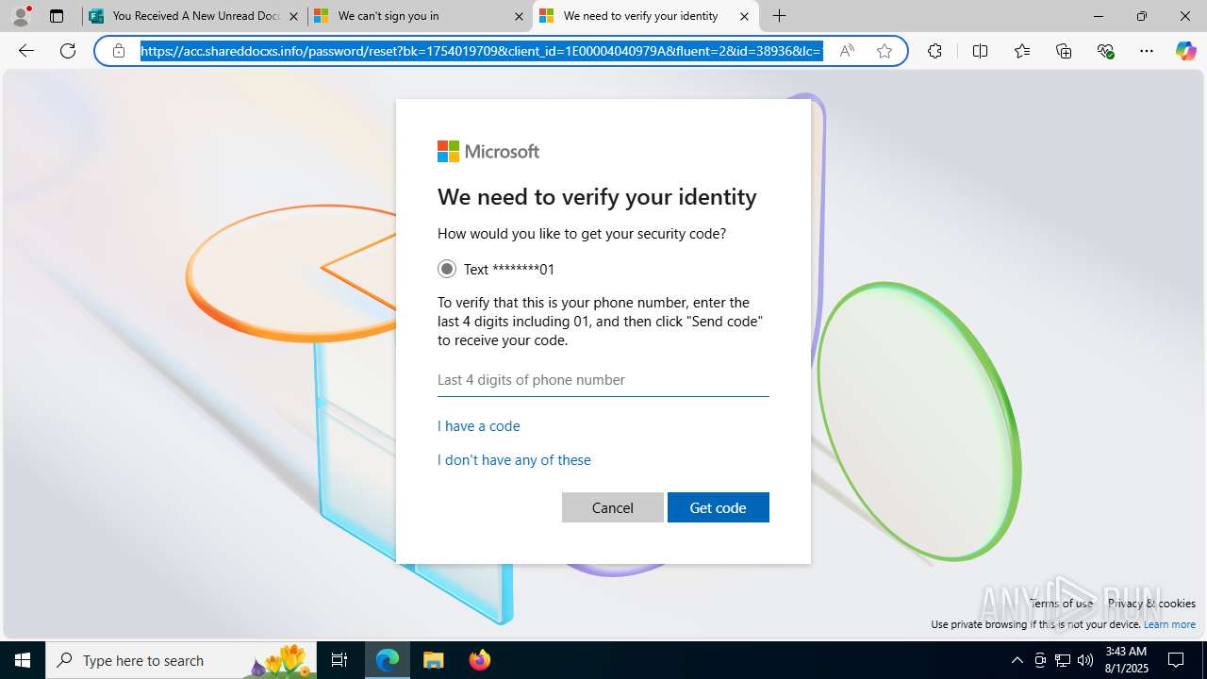Open Task View on taskbar
This screenshot has width=1207, height=679.
pyautogui.click(x=339, y=660)
